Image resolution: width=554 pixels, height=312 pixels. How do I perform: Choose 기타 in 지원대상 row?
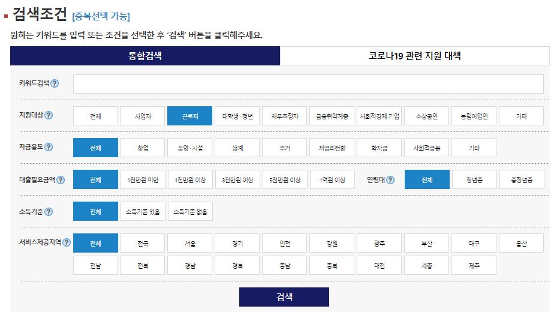(522, 116)
